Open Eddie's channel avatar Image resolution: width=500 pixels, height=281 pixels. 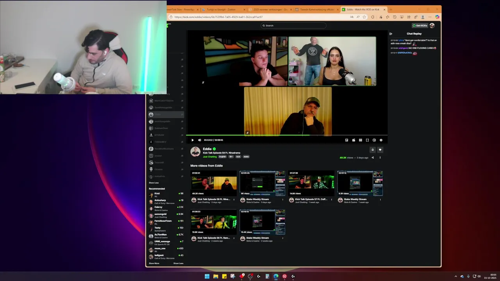click(x=195, y=151)
